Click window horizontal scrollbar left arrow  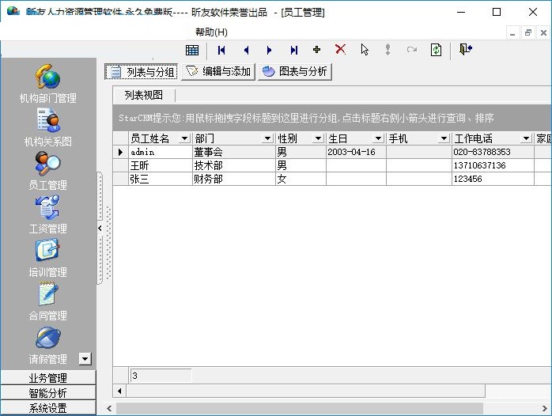pyautogui.click(x=109, y=409)
